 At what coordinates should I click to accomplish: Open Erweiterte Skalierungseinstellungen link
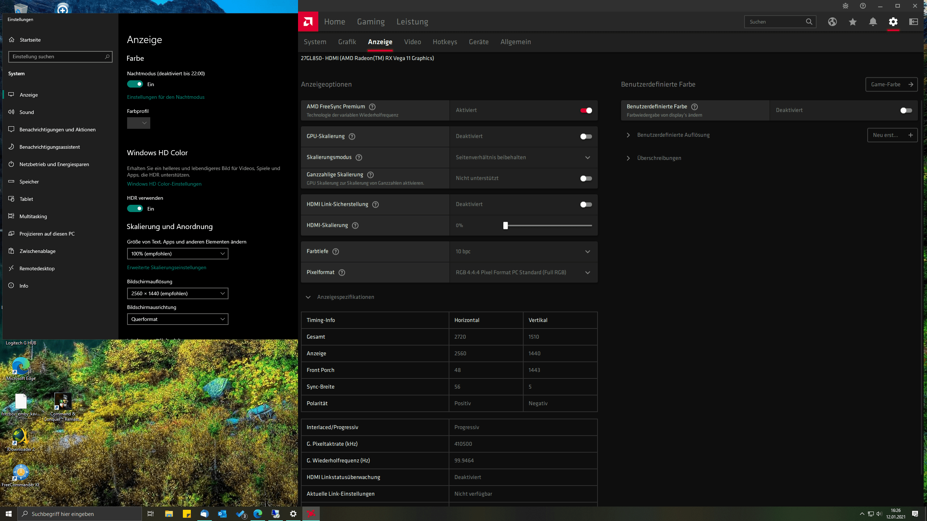tap(167, 267)
